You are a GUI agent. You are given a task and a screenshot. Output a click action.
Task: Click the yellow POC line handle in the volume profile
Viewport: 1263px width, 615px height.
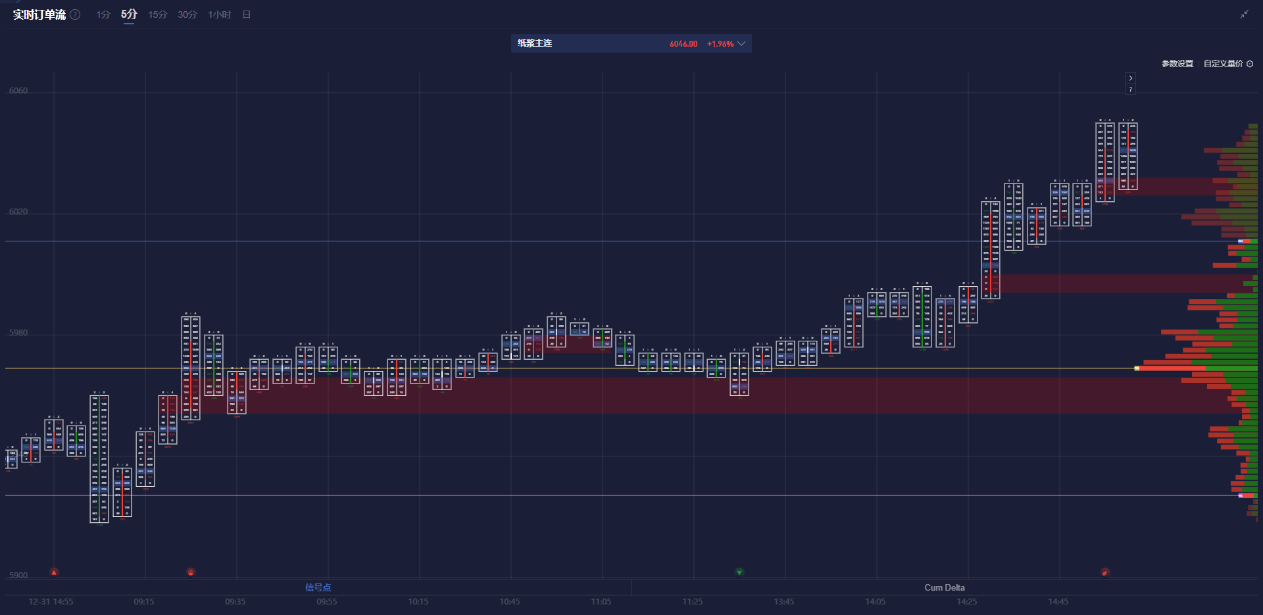1137,368
